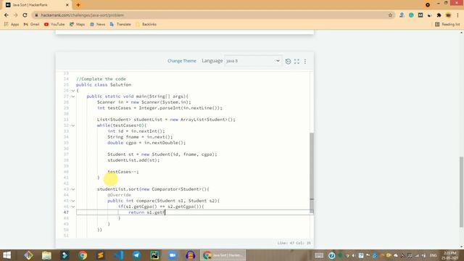Open the Maps bookmark
This screenshot has height=261, width=464.
pyautogui.click(x=78, y=24)
